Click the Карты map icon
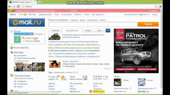Image resolution: width=170 pixels, height=95 pixels. click(85, 78)
